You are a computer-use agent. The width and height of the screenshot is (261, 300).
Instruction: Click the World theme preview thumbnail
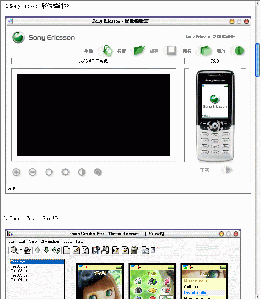[x=100, y=282]
